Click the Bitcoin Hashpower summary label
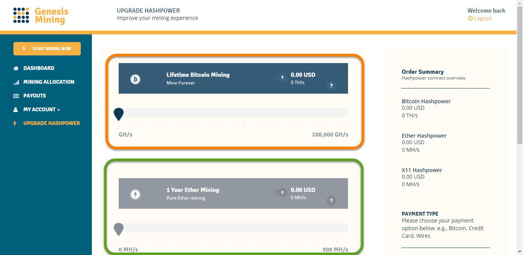Image resolution: width=523 pixels, height=255 pixels. (x=426, y=101)
